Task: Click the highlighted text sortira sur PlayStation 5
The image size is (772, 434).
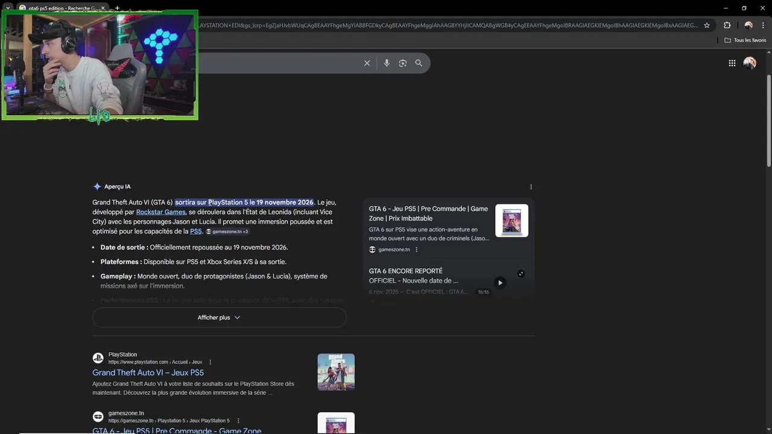Action: click(x=244, y=203)
